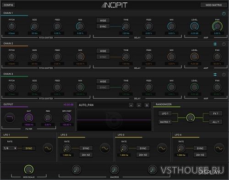Click Chain 1 pitch shifter MIX knob
This screenshot has width=229, height=180.
(x=80, y=27)
